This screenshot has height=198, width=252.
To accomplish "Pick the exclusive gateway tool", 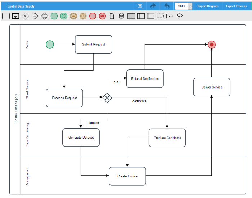I will (x=25, y=16).
